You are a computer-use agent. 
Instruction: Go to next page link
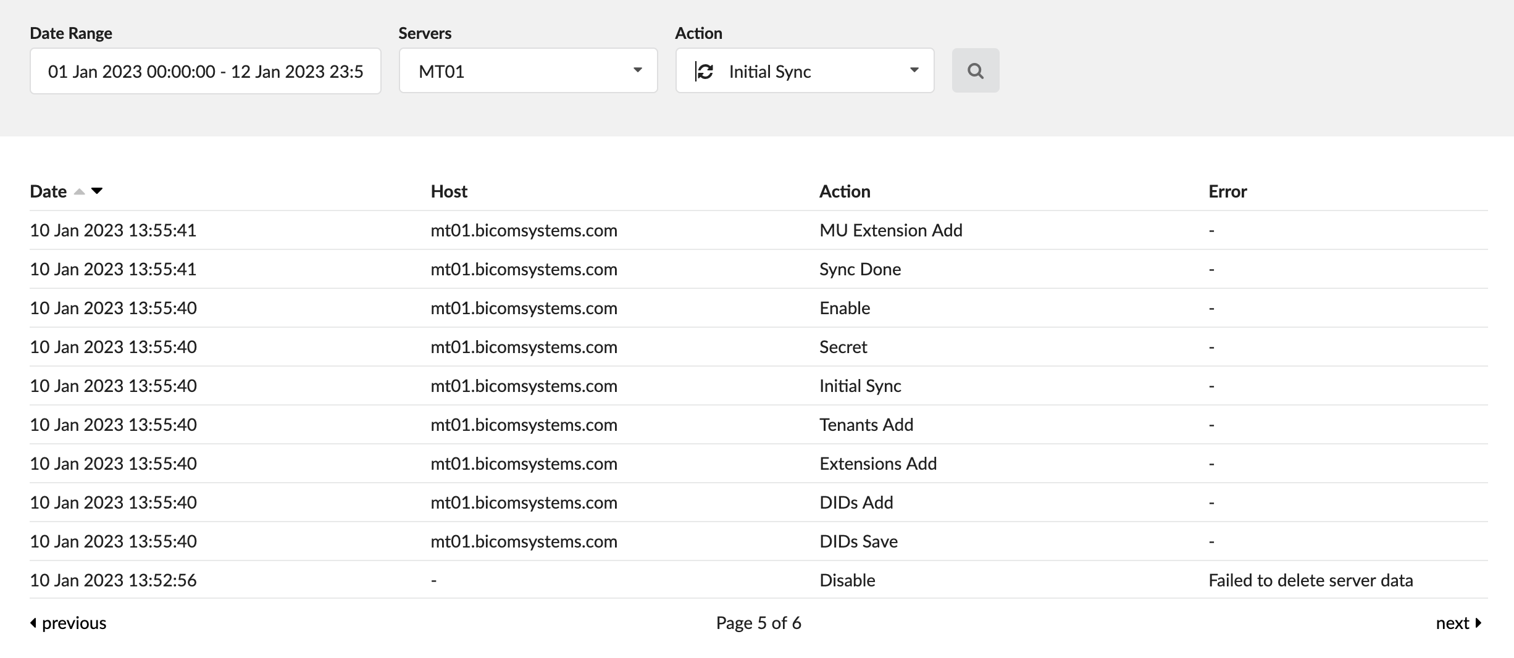click(x=1458, y=623)
